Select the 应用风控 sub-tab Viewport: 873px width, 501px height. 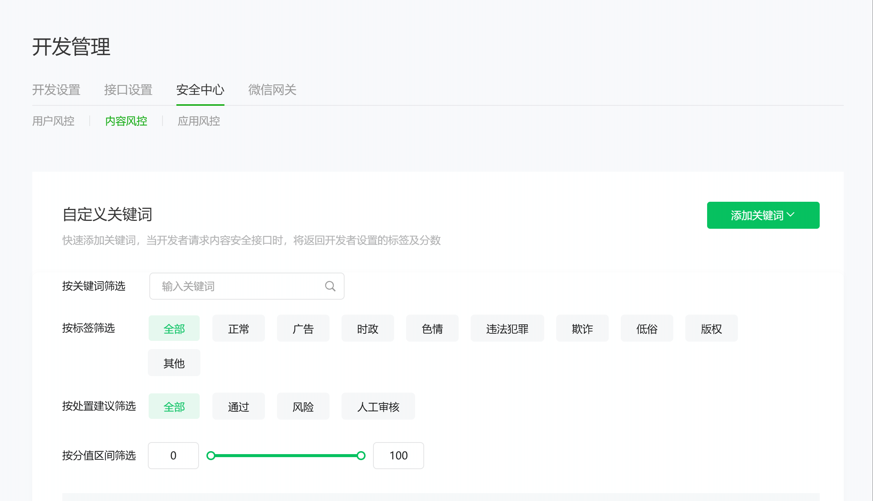coord(199,121)
